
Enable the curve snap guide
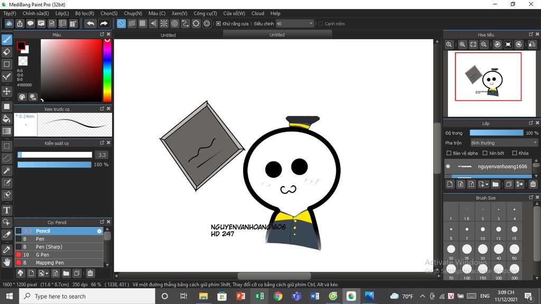pyautogui.click(x=185, y=23)
